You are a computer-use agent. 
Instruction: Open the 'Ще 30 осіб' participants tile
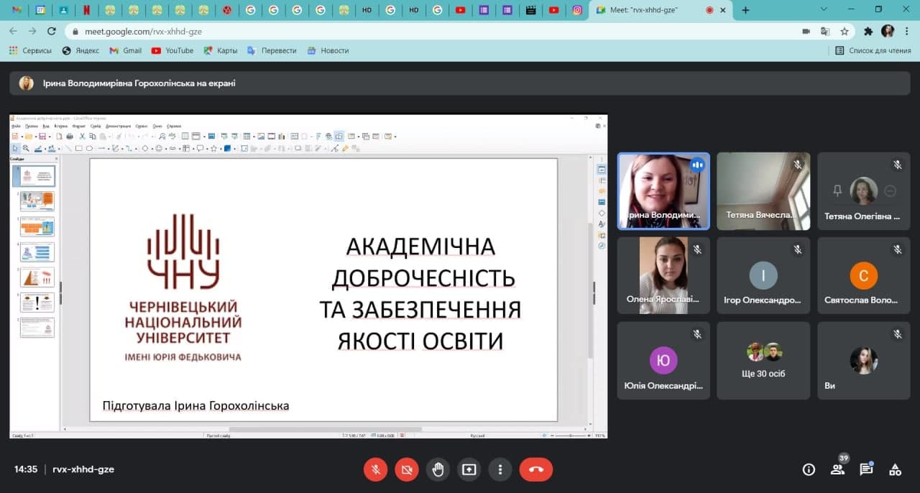point(763,360)
